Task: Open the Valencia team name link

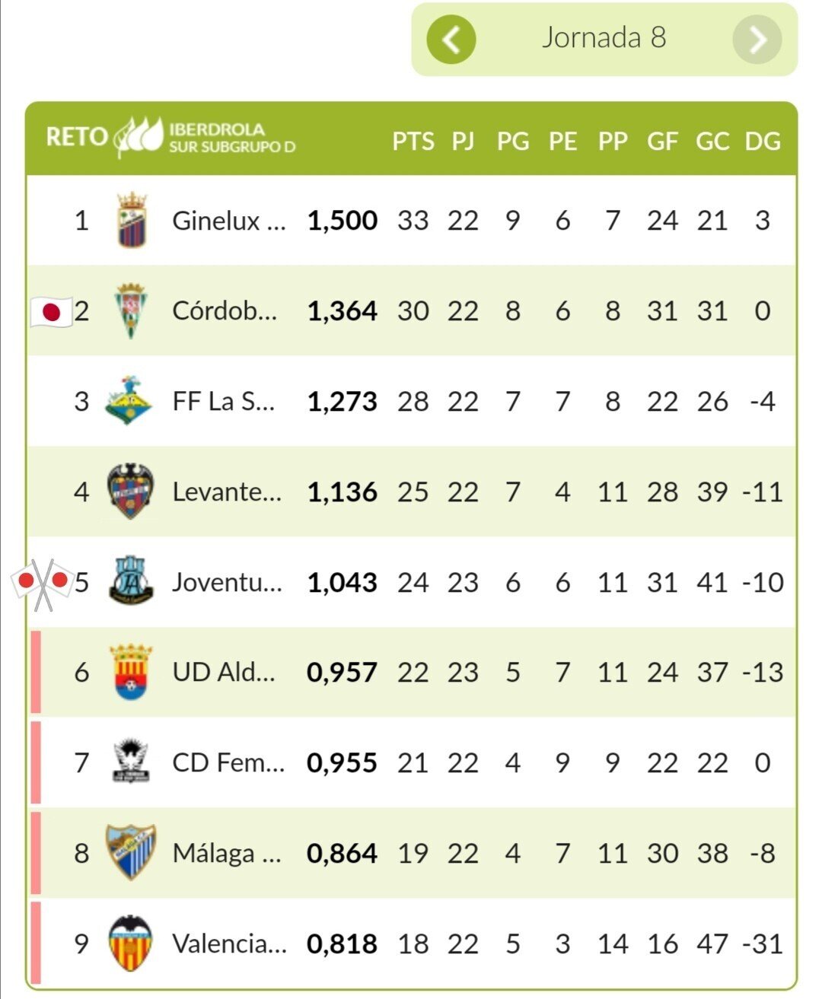Action: 230,943
